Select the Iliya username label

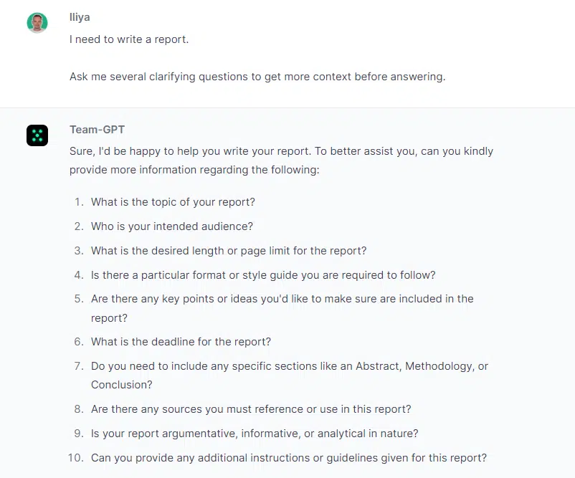click(80, 17)
